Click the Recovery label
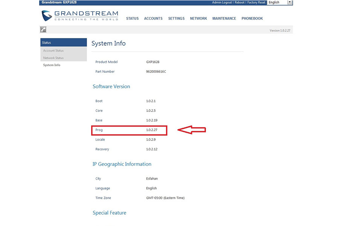339x226 pixels. pos(102,149)
